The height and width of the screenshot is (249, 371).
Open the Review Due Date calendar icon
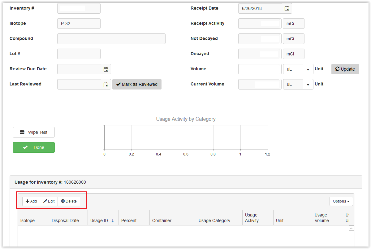(106, 69)
